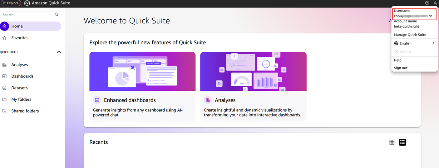
Task: Click the search magnifier icon
Action: coord(57,15)
